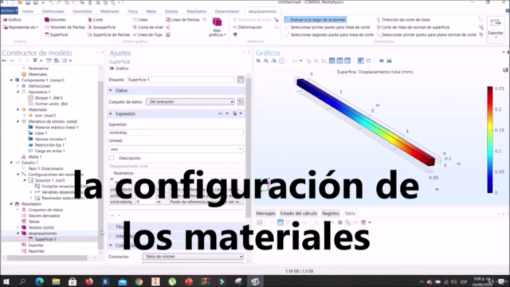Select the Iron (mat1) material node
This screenshot has width=510, height=287.
pyautogui.click(x=42, y=116)
